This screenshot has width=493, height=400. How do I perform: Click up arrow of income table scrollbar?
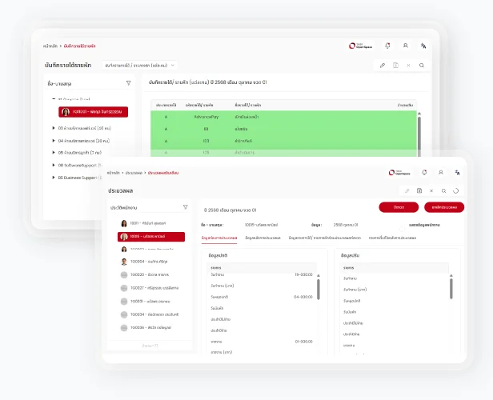[419, 114]
